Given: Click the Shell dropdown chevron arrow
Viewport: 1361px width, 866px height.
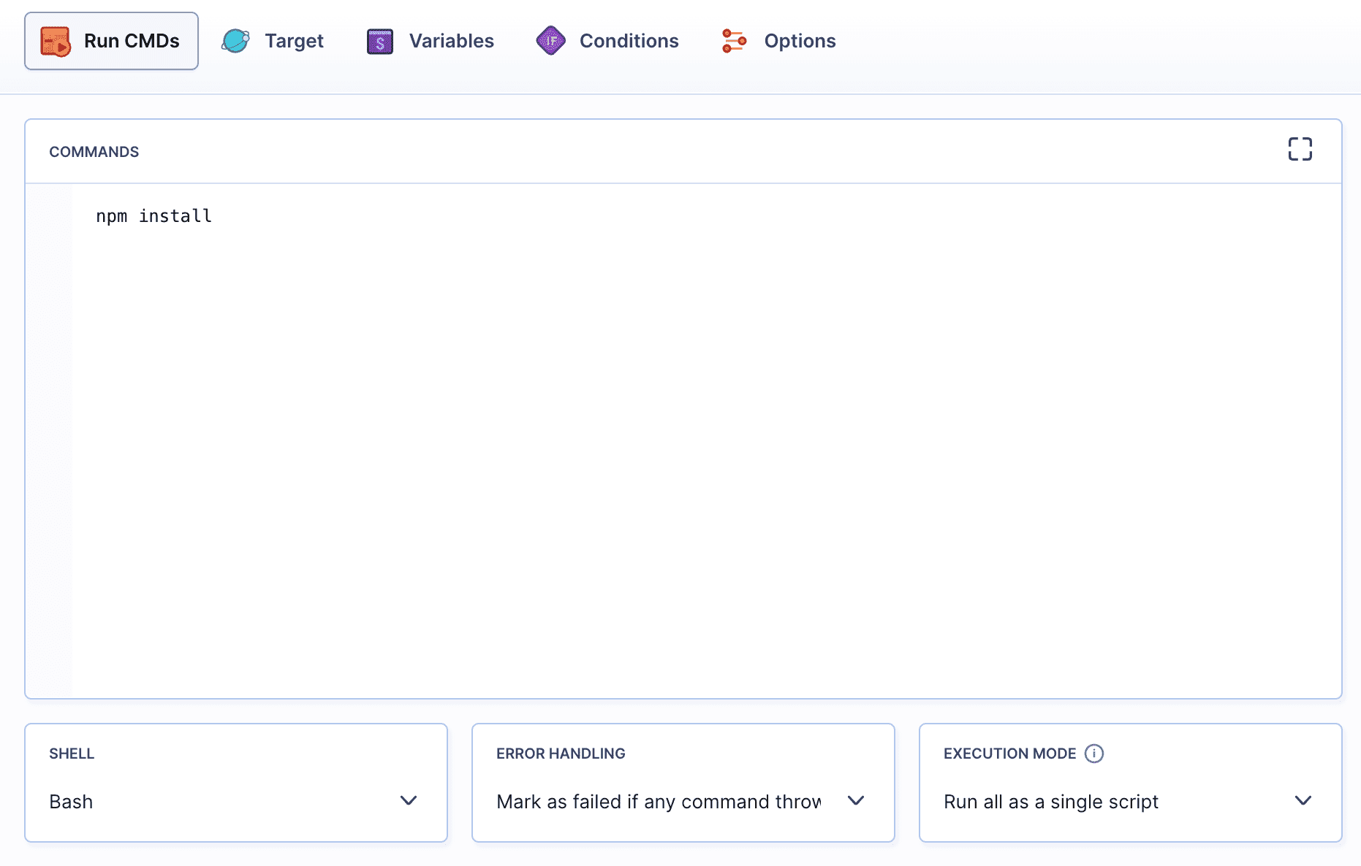Looking at the screenshot, I should coord(409,801).
